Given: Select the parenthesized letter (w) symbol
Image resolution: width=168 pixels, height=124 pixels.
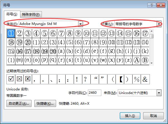Looking at the screenshot, I should (103, 60).
